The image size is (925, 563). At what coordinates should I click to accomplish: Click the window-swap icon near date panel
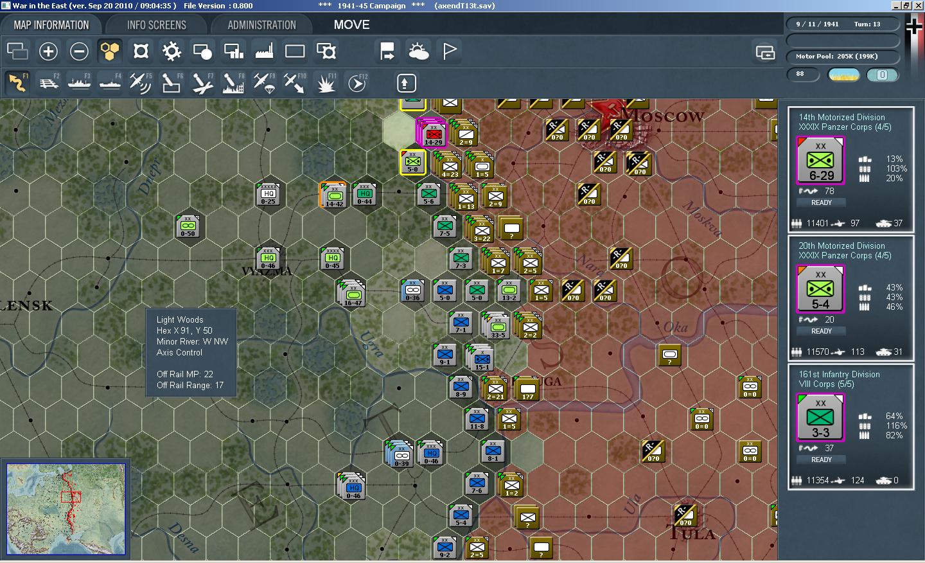pyautogui.click(x=765, y=52)
